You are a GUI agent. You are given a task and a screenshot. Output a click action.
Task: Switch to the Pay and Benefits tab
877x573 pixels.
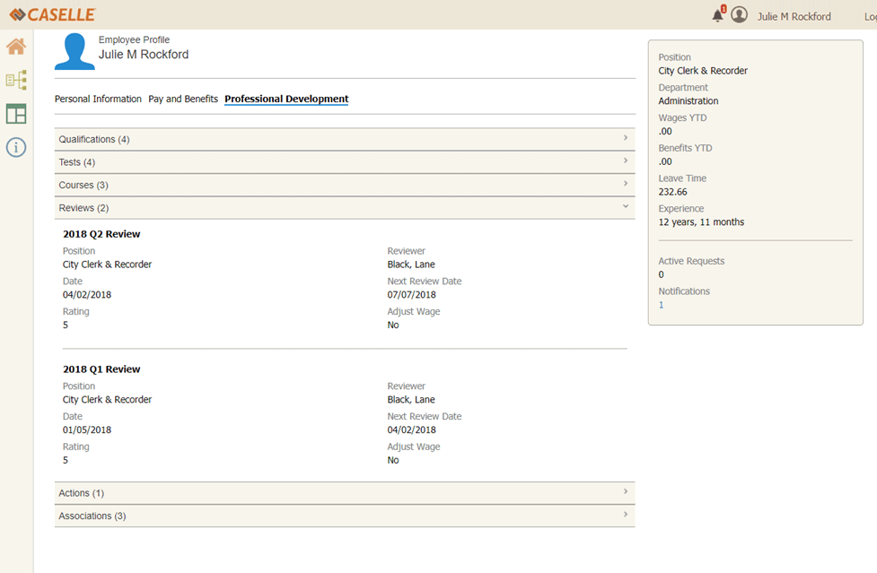183,99
